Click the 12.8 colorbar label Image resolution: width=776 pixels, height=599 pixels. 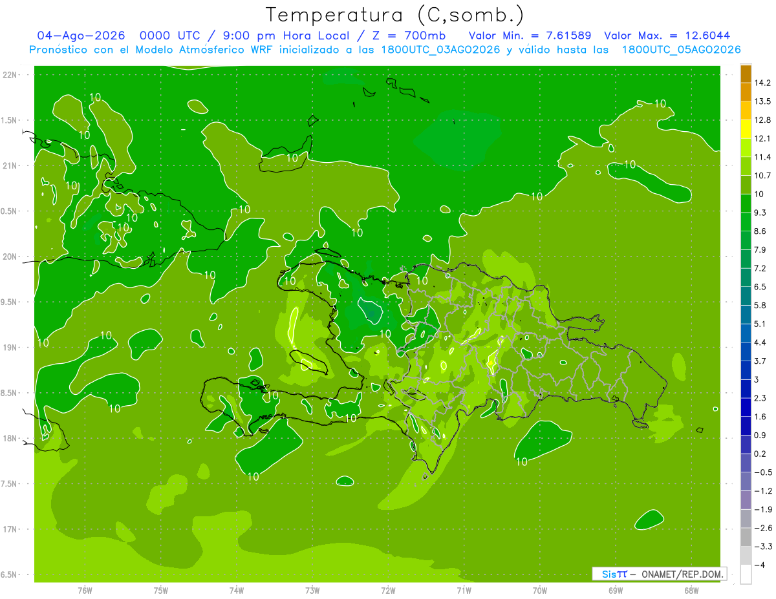pyautogui.click(x=762, y=120)
